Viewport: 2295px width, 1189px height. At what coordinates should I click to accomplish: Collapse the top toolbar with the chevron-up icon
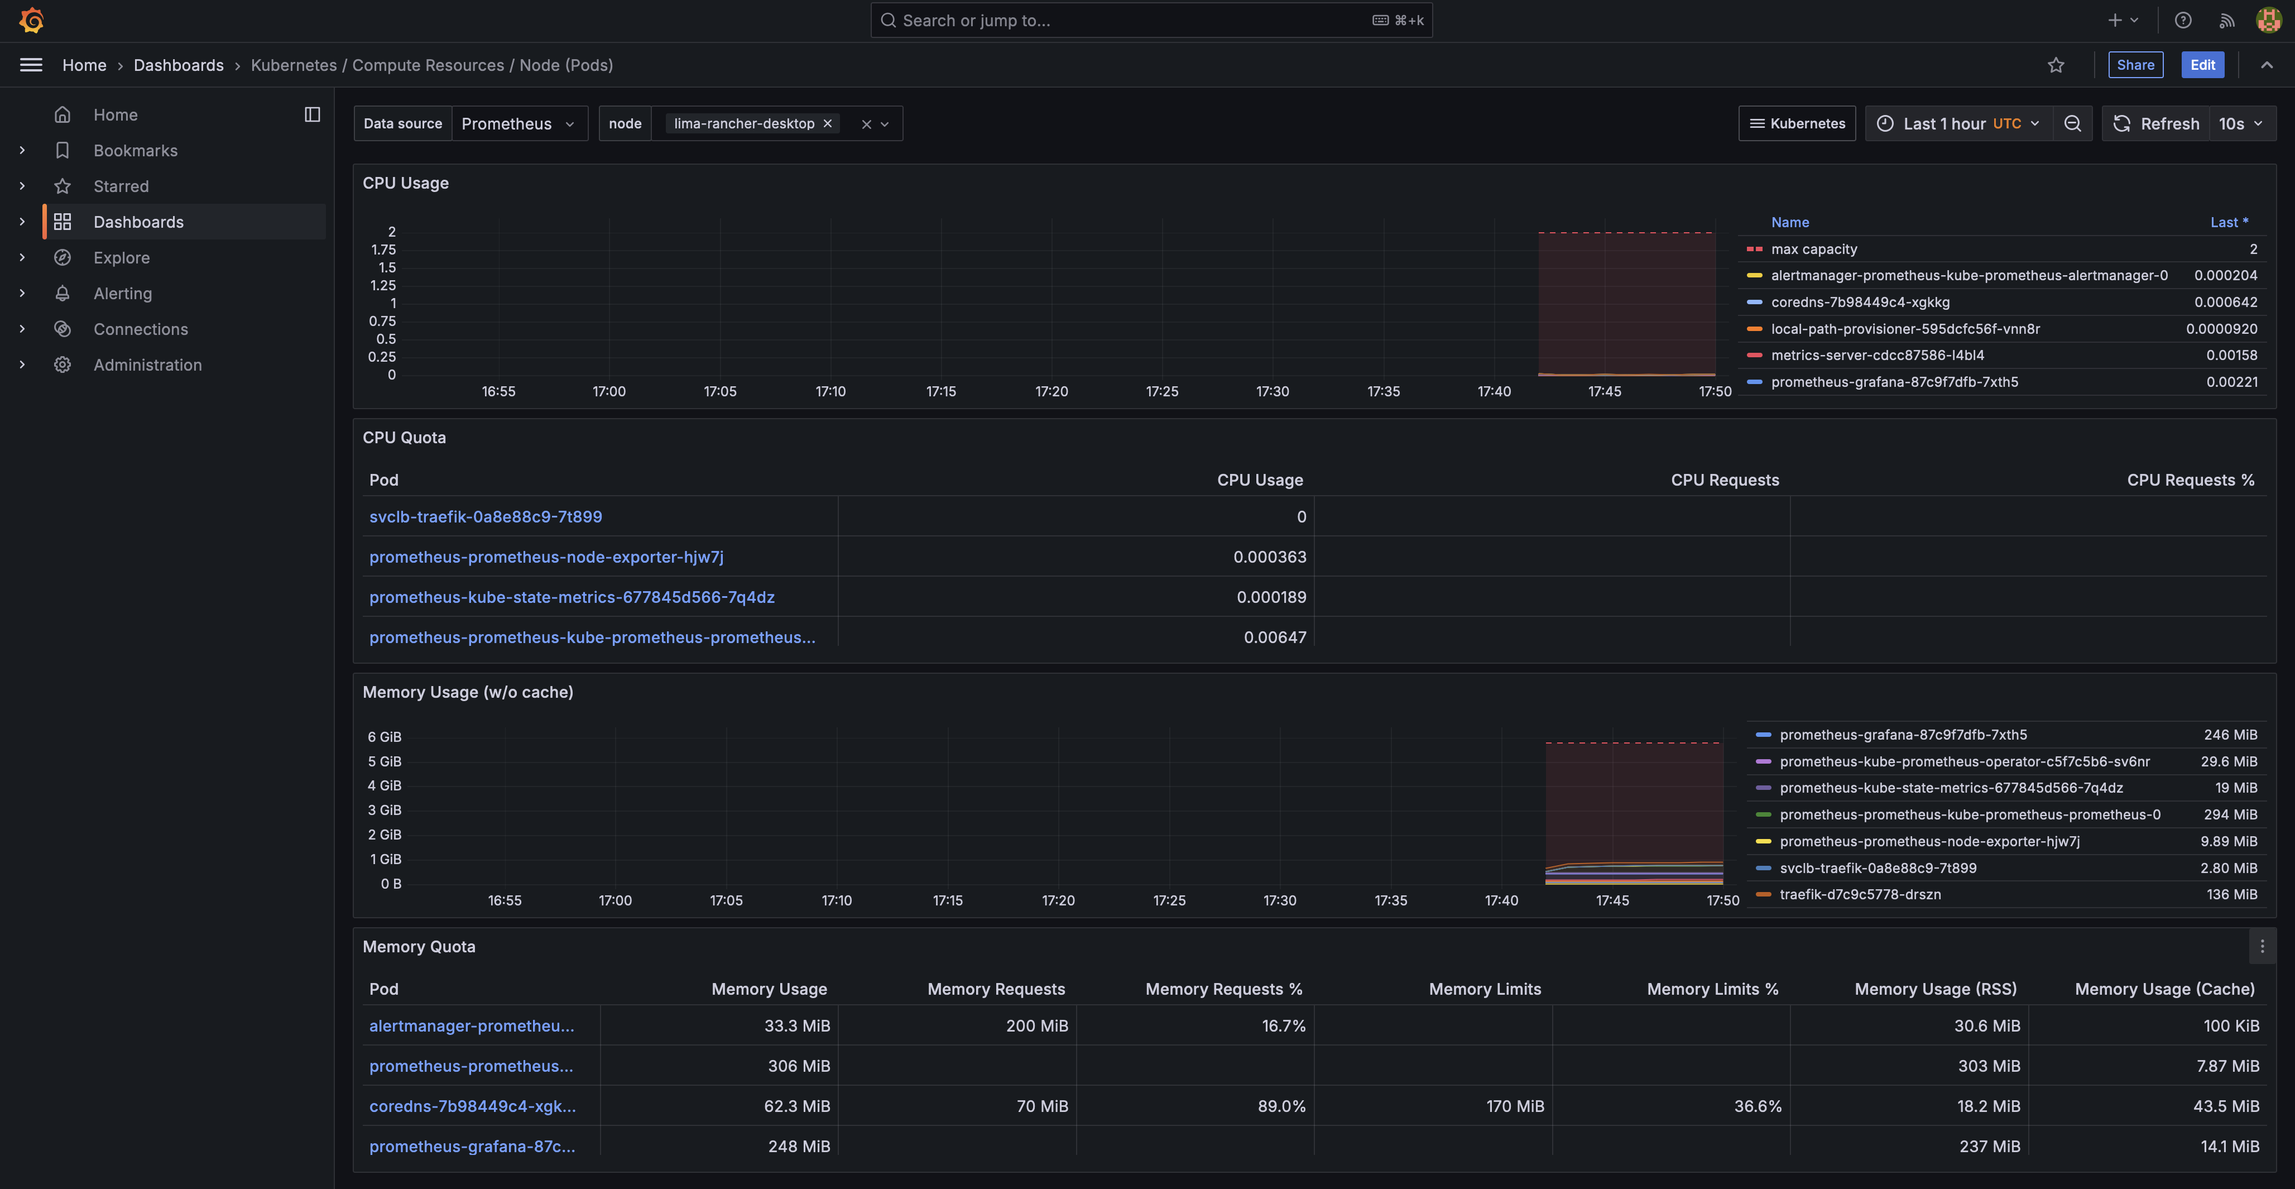tap(2267, 65)
